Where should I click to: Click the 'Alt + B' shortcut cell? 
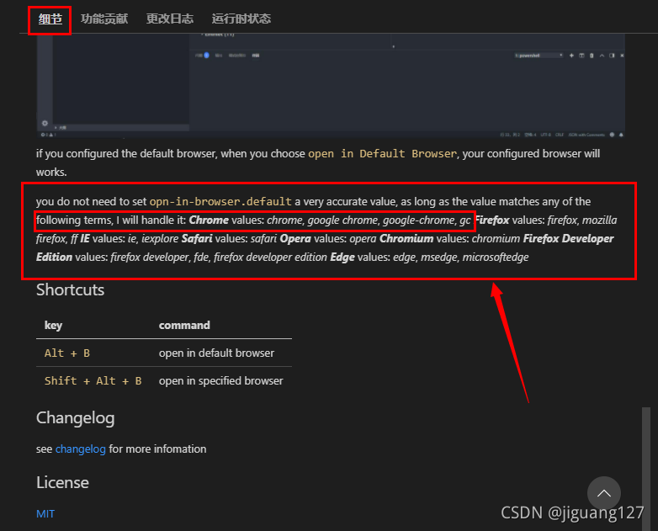(x=67, y=353)
